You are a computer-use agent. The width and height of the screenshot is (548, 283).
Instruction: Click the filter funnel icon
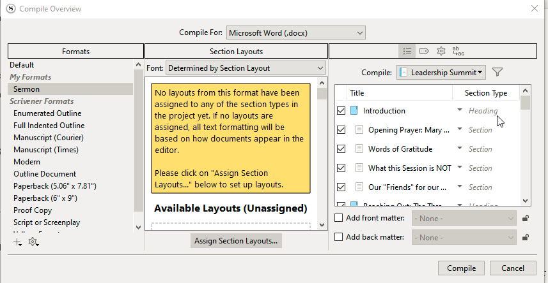(x=497, y=73)
